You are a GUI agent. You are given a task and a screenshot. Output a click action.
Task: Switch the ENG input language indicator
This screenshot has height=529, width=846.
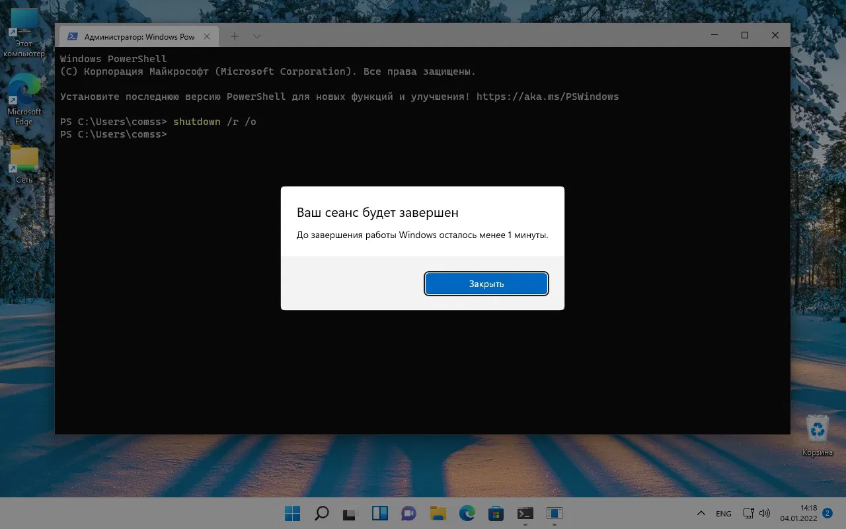[x=723, y=514]
